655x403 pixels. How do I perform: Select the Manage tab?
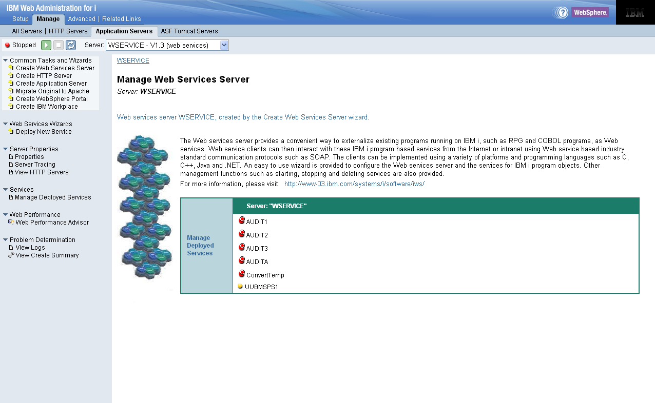pyautogui.click(x=48, y=19)
